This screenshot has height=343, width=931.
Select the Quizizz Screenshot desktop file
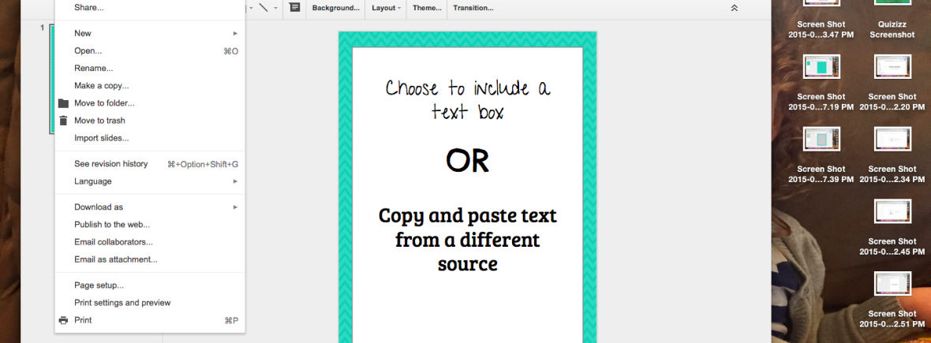tap(892, 20)
